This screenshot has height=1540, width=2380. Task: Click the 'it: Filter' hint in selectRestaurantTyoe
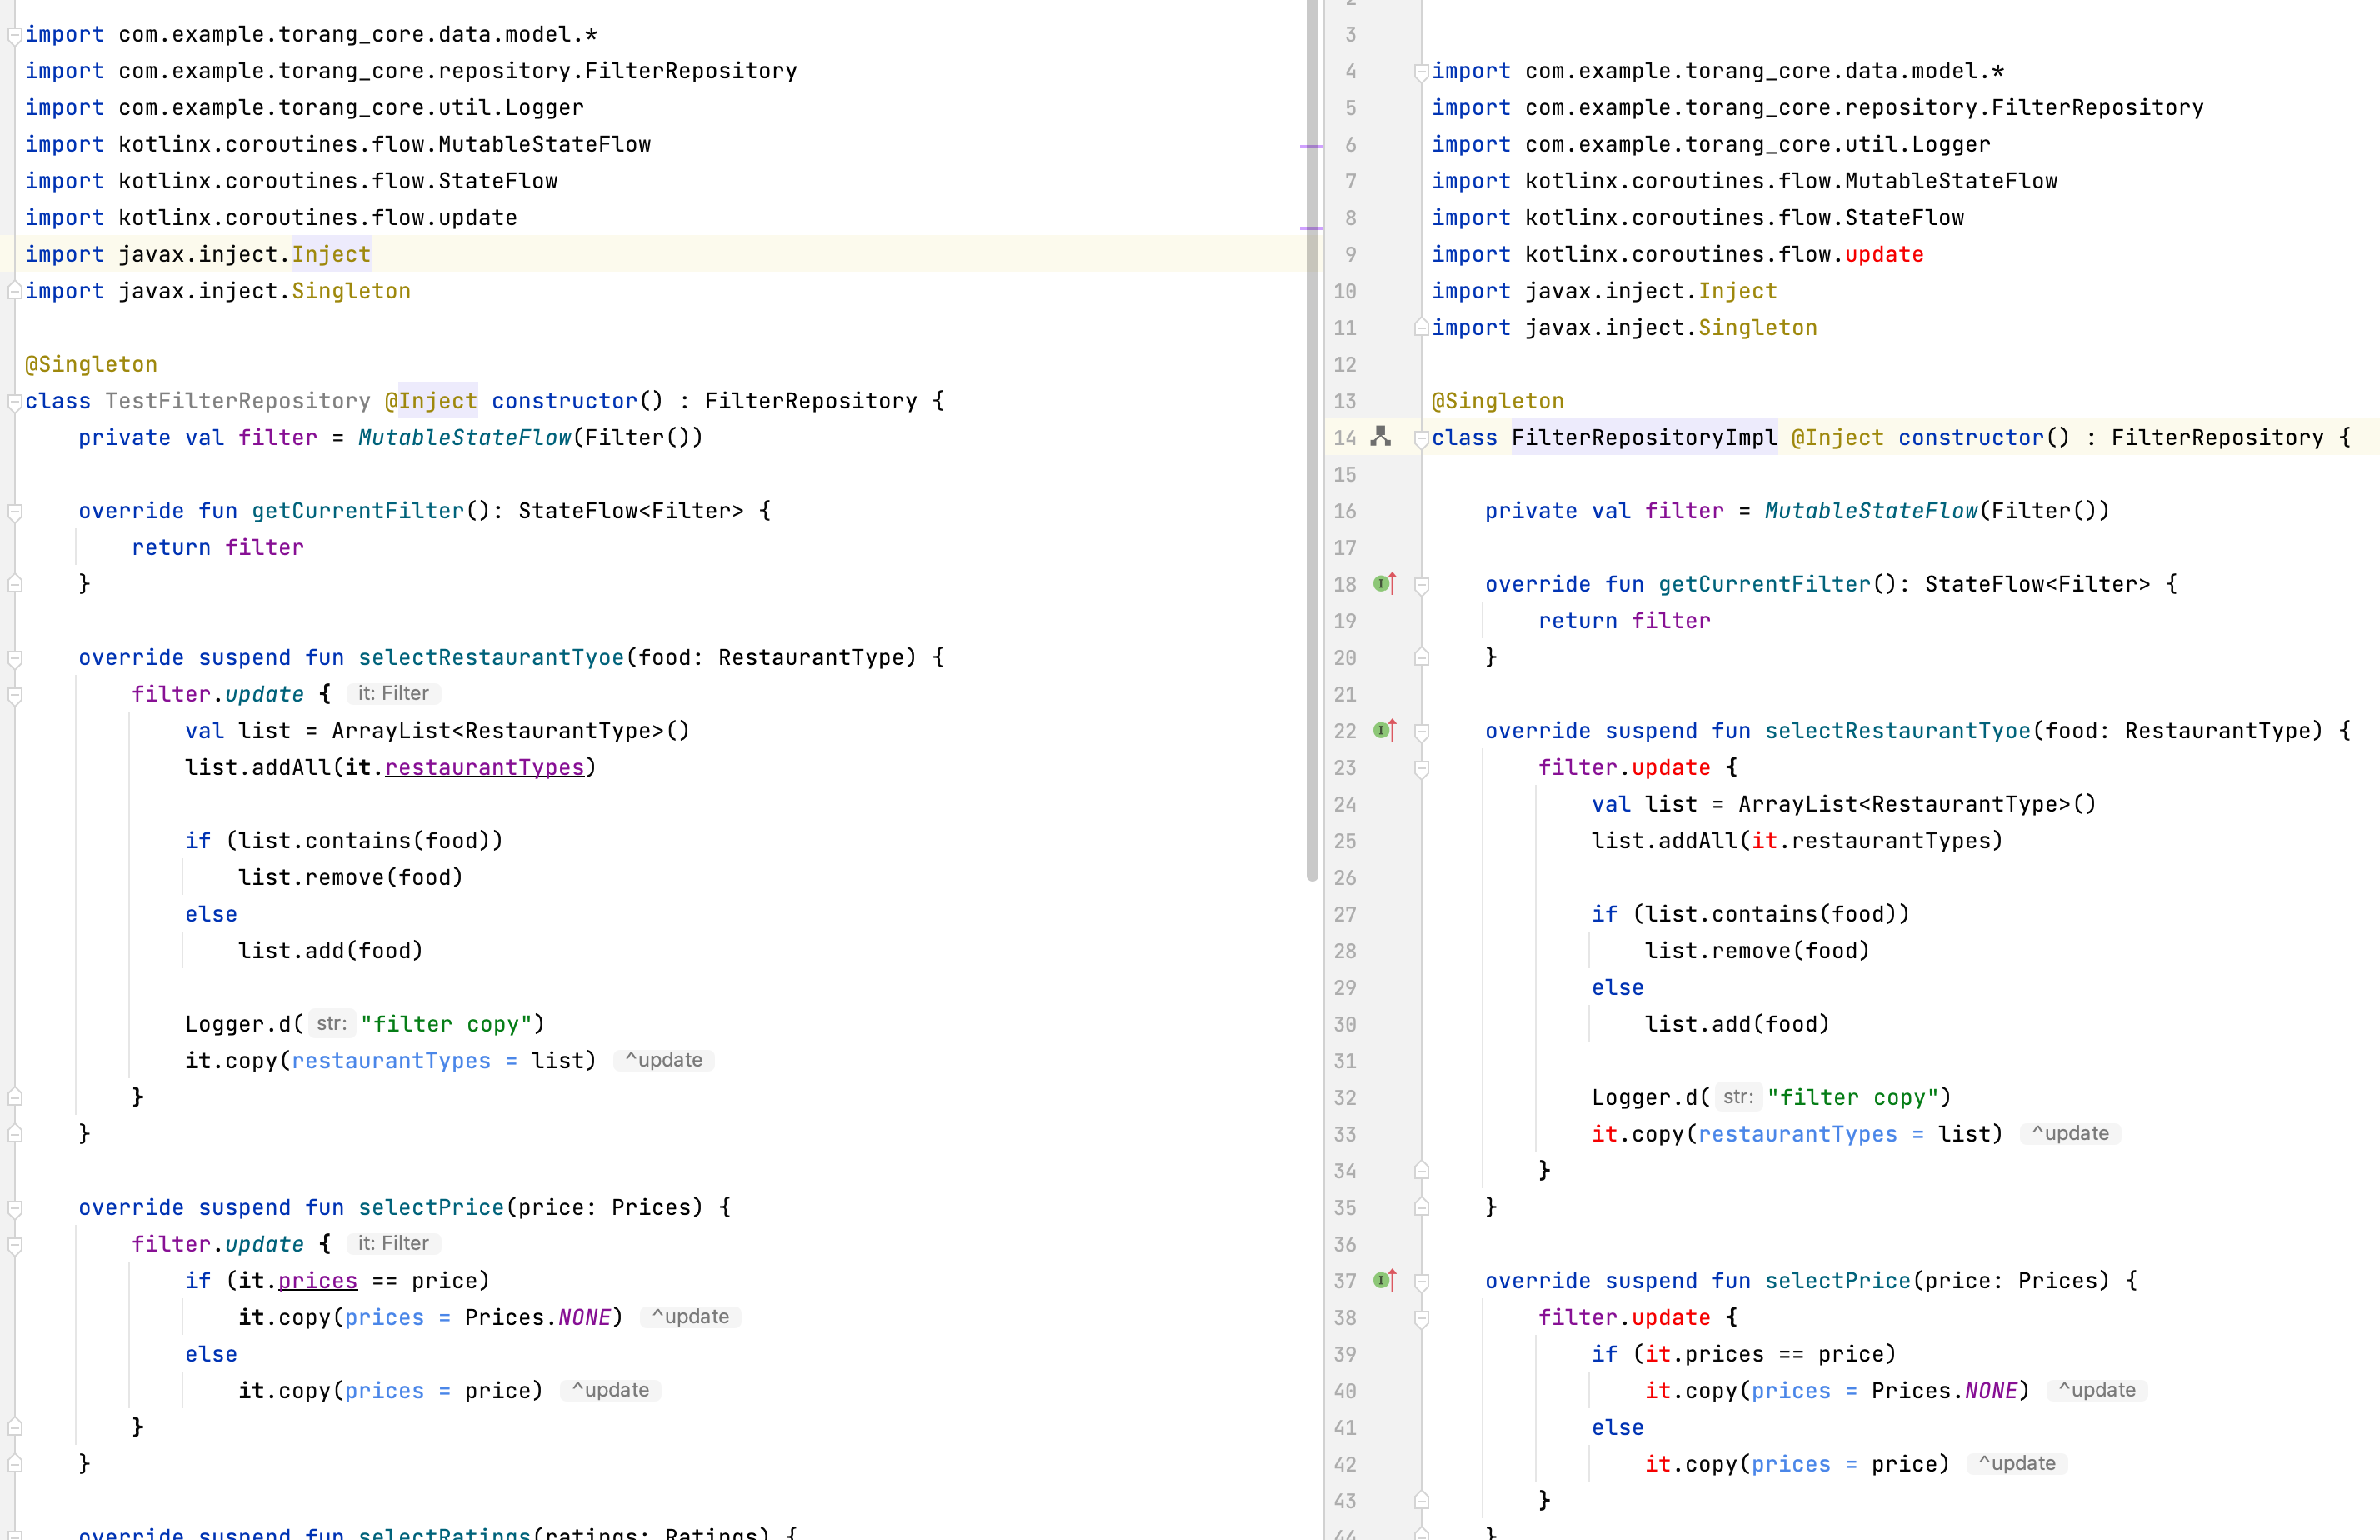point(393,693)
